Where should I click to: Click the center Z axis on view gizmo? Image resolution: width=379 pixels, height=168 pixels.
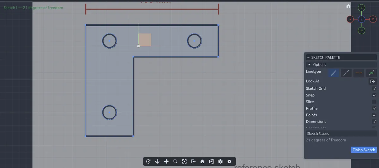(x=362, y=19)
